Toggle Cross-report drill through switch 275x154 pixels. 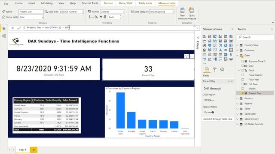[211, 100]
